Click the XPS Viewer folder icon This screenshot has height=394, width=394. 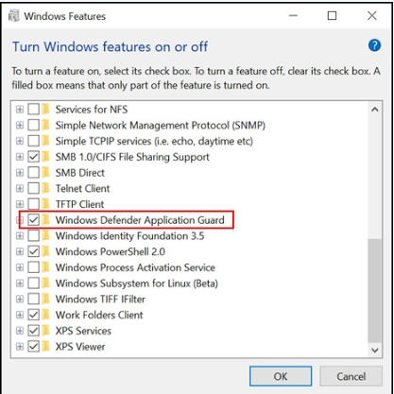pos(46,347)
